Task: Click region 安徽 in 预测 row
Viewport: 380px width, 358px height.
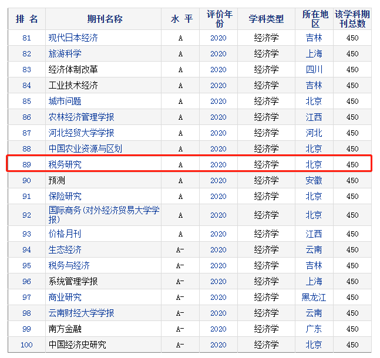Action: point(314,180)
